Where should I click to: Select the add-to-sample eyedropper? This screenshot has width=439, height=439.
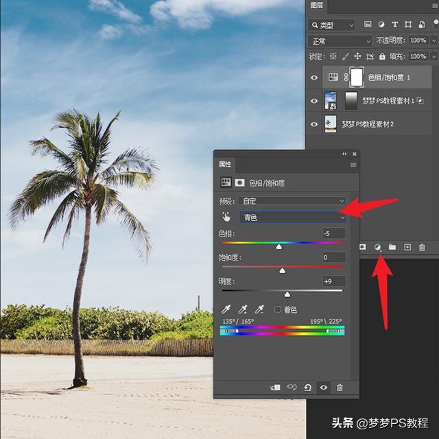tap(242, 309)
